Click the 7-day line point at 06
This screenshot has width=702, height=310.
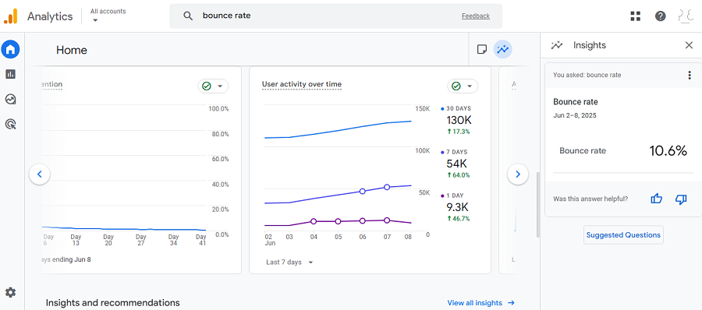(363, 191)
